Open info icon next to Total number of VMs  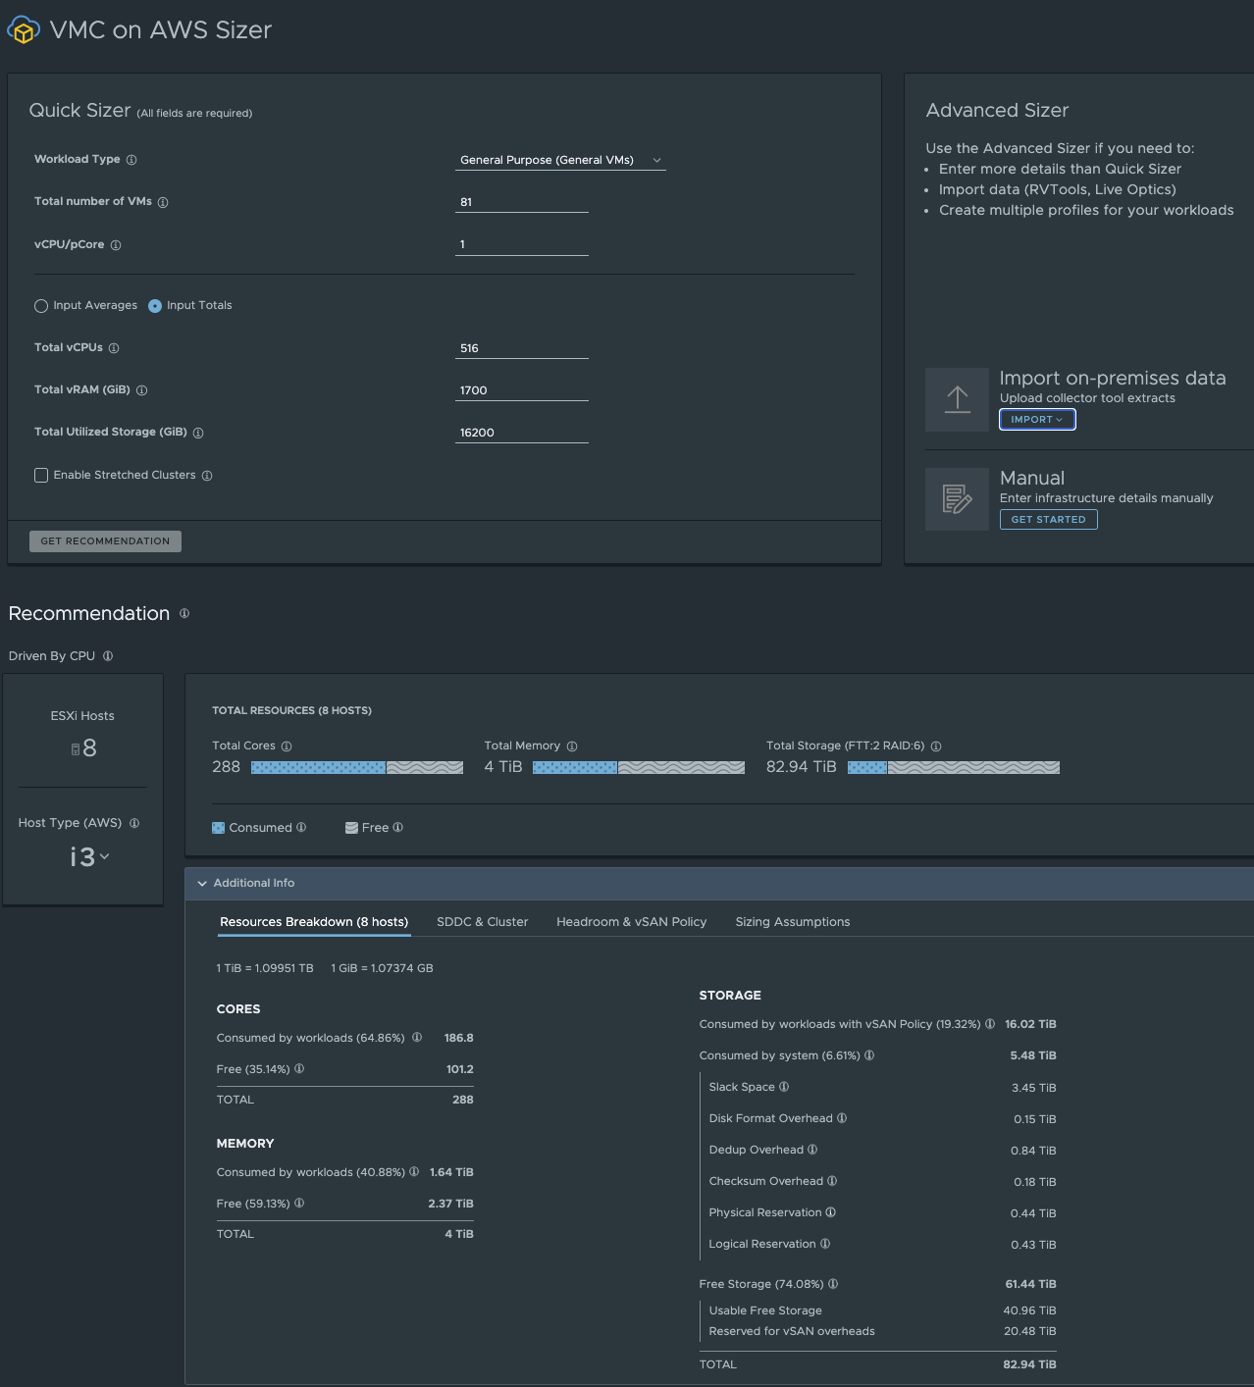click(163, 202)
